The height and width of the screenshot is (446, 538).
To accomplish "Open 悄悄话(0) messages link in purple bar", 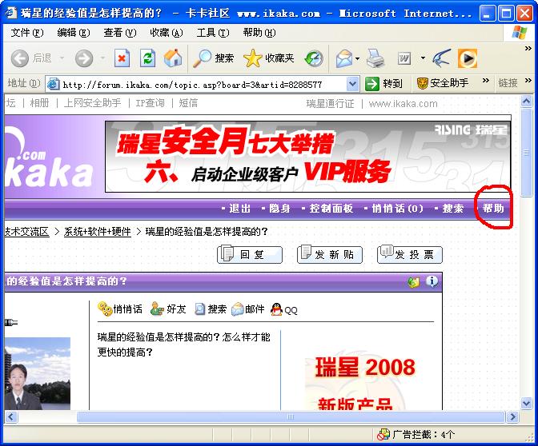I will tap(398, 209).
